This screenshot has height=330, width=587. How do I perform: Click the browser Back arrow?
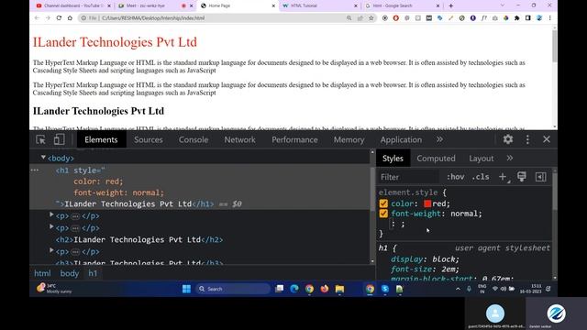pos(37,17)
